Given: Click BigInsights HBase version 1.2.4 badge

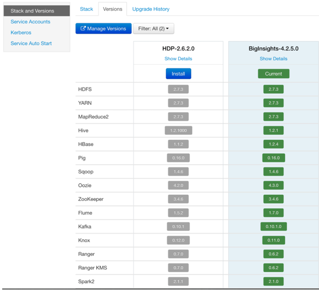Looking at the screenshot, I should point(273,144).
